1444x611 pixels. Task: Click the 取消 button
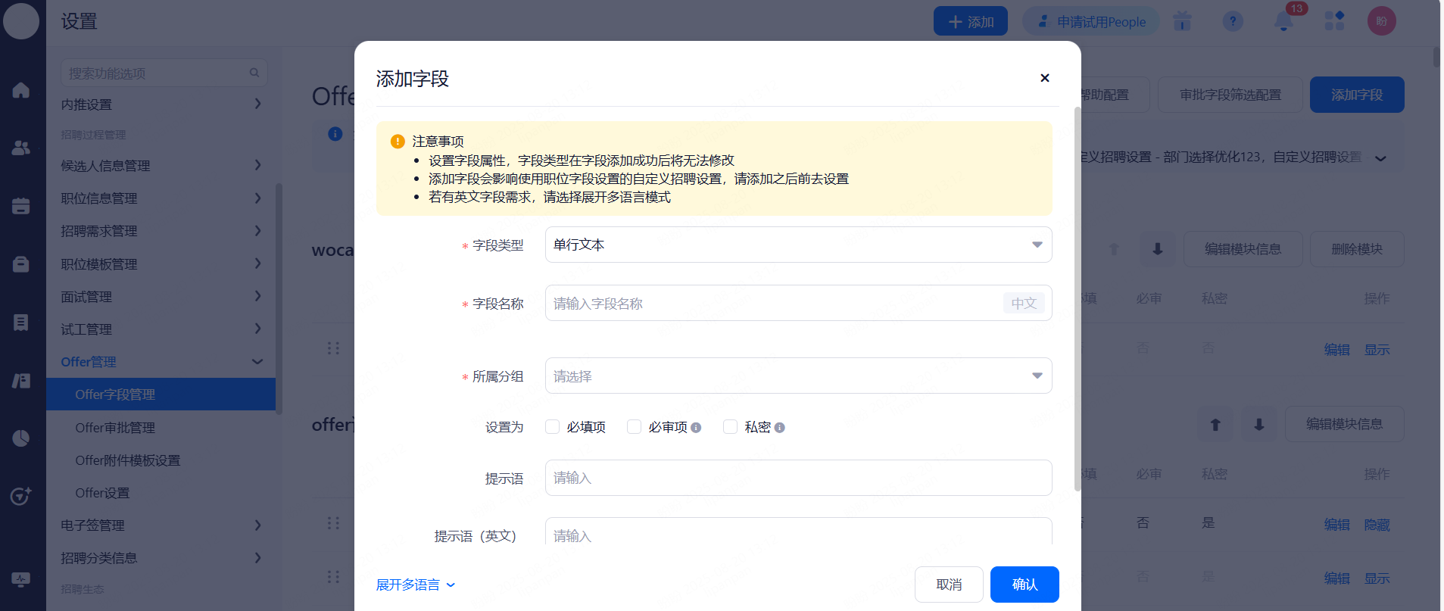pos(948,585)
